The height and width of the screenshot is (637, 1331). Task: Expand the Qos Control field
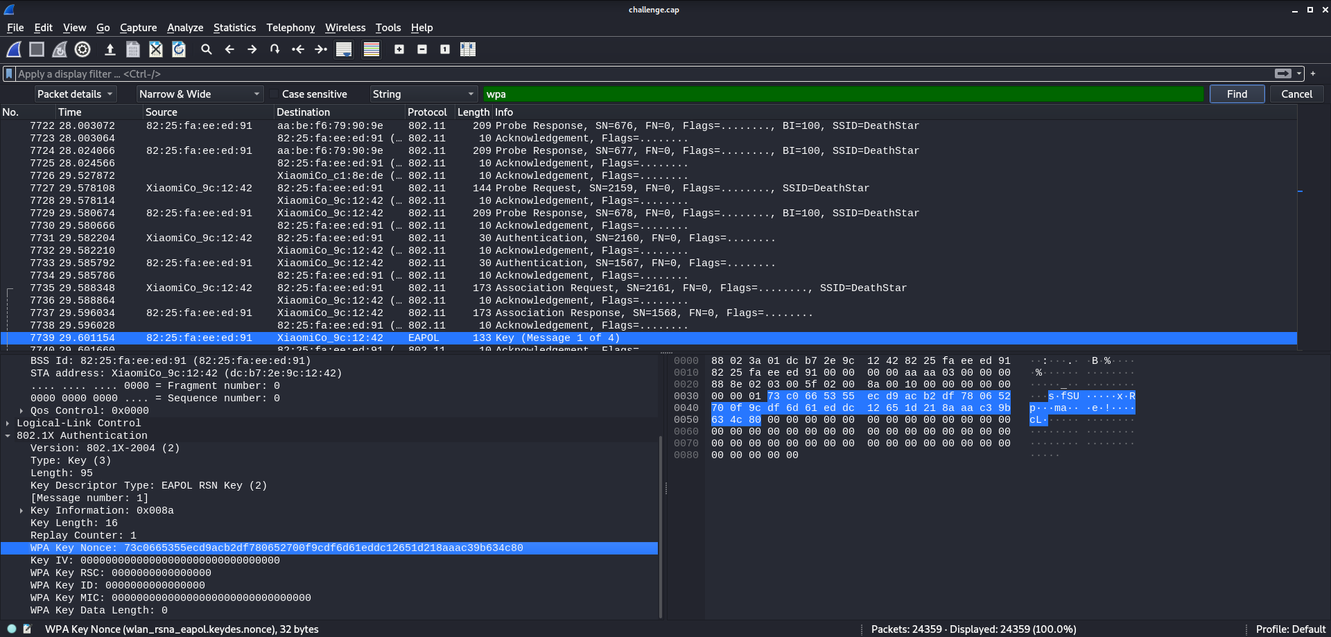(x=21, y=410)
